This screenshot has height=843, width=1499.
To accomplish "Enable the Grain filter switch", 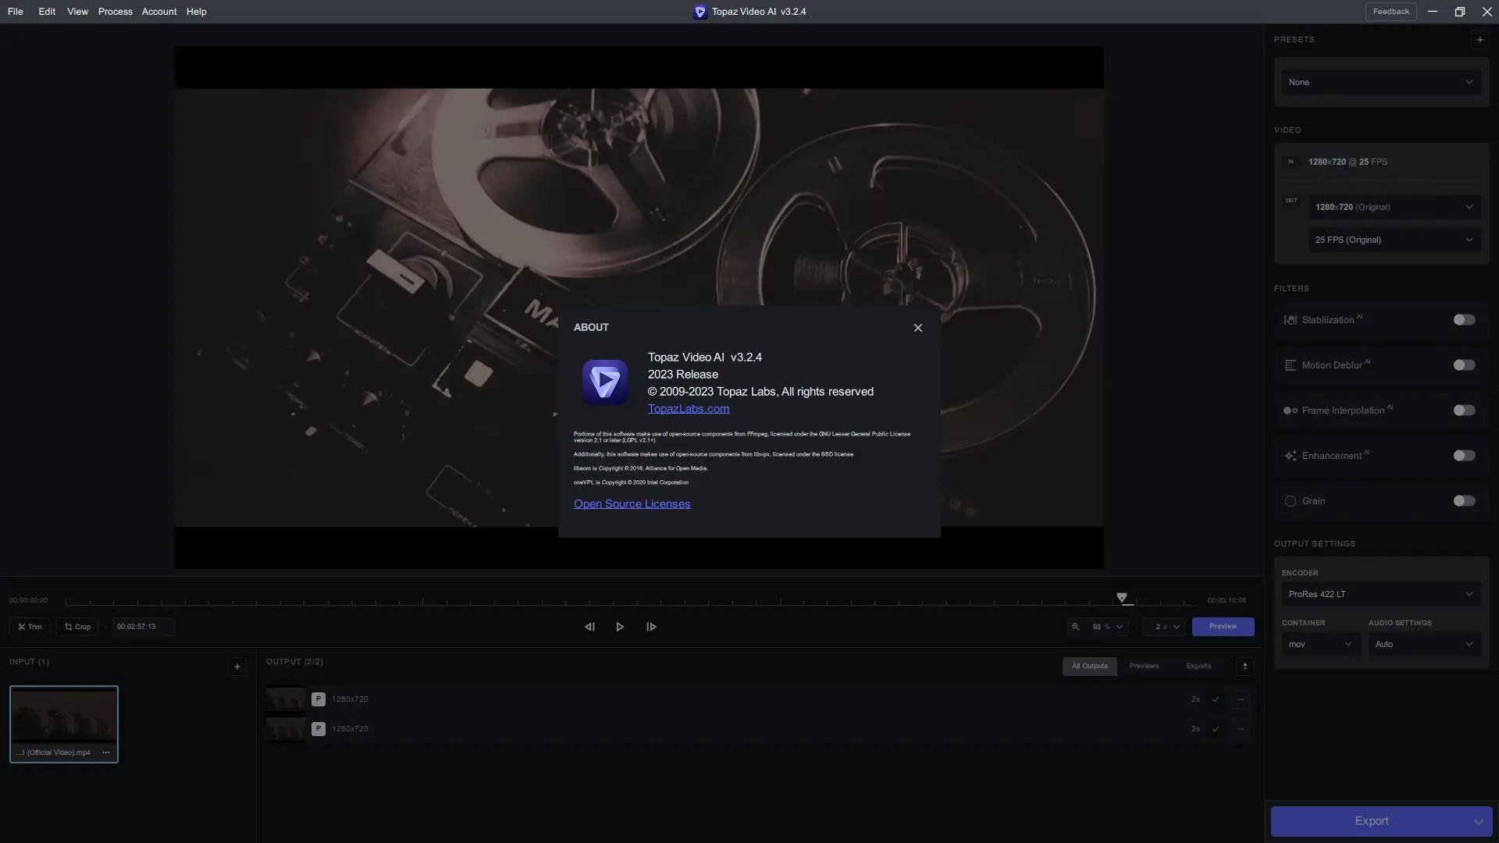I will [1464, 501].
